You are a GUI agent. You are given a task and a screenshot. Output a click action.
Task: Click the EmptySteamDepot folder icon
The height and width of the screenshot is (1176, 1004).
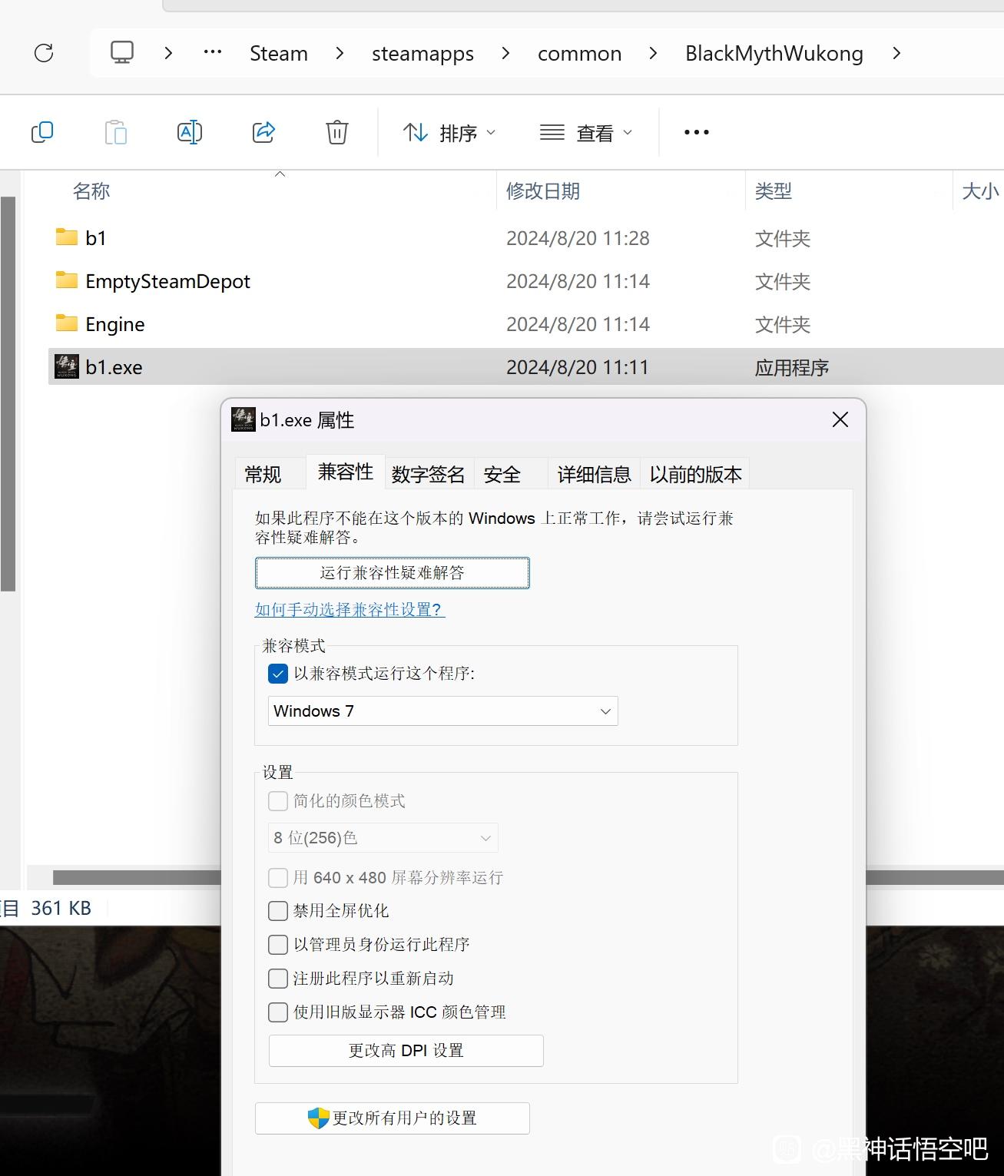click(x=67, y=280)
